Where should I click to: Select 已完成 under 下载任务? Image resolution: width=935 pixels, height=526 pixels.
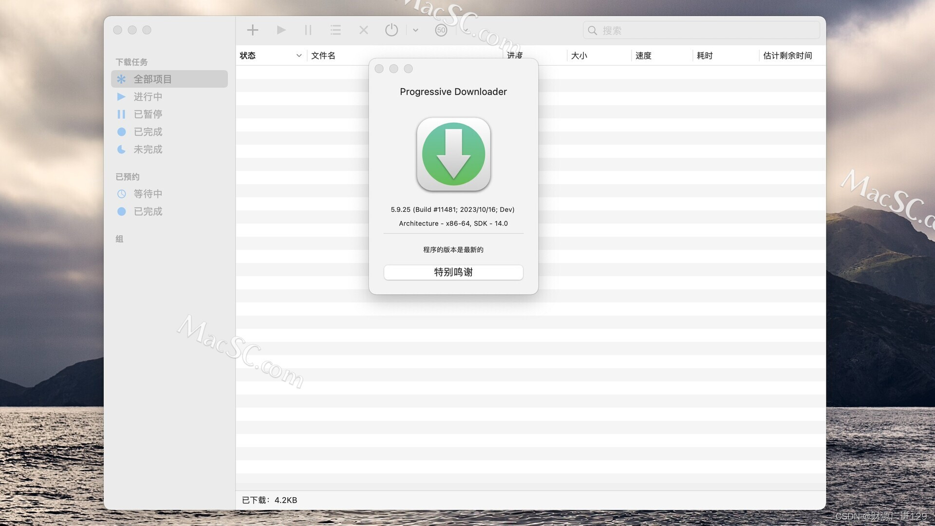(169, 131)
